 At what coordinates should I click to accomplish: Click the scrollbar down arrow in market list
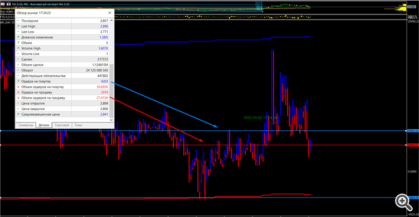[112, 120]
